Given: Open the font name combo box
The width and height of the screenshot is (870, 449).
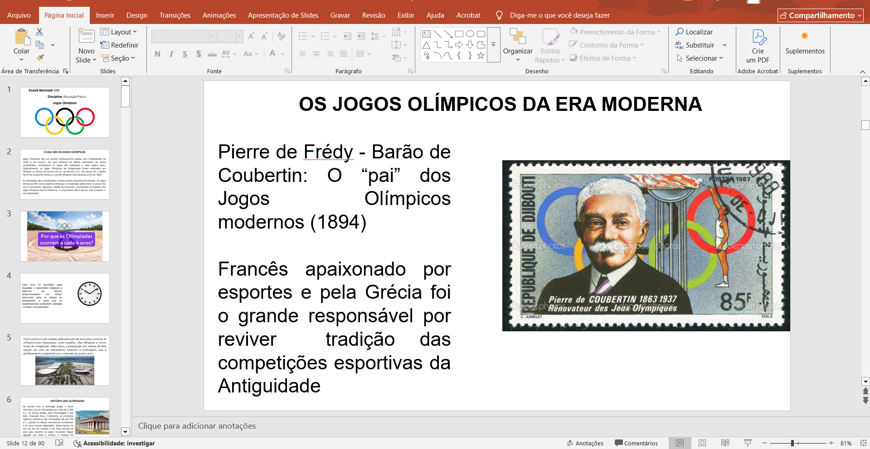Looking at the screenshot, I should 184,36.
